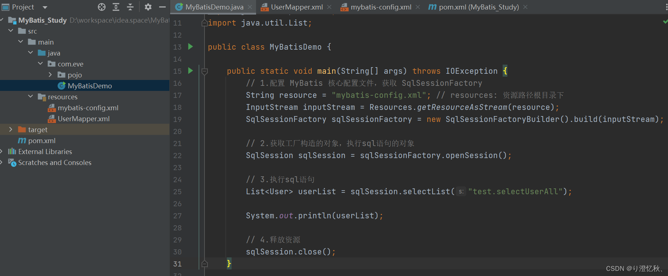
Task: Expand the pojo package chevron
Action: click(x=50, y=74)
